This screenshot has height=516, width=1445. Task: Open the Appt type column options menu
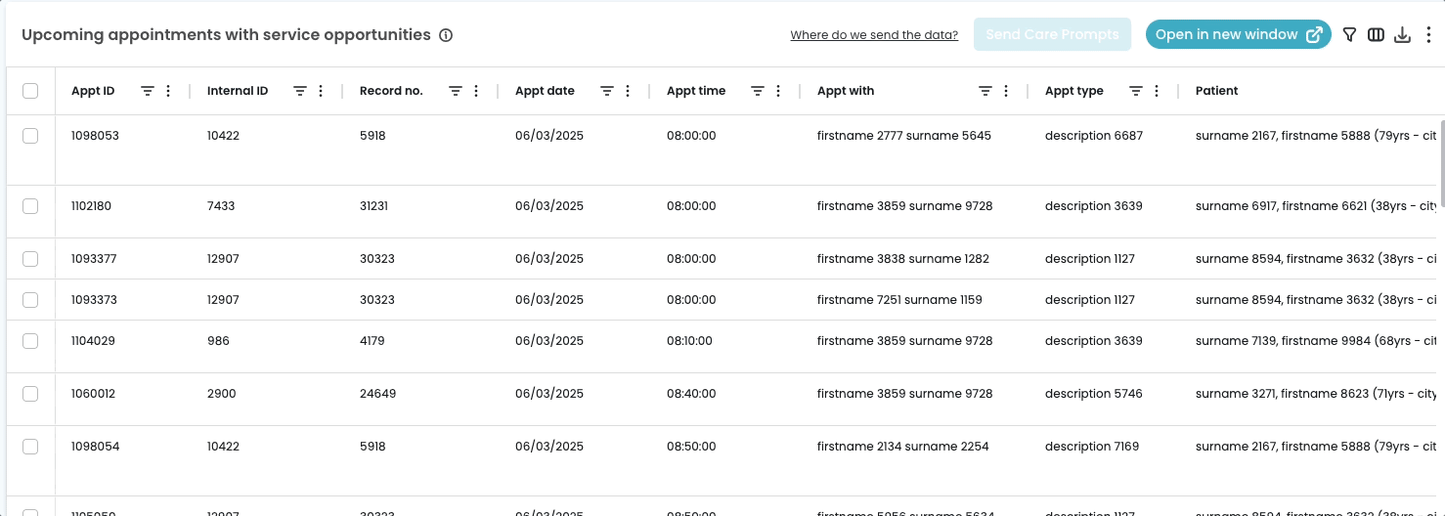point(1157,91)
